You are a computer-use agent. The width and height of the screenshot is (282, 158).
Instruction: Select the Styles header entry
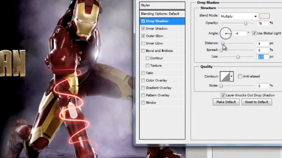(x=162, y=5)
